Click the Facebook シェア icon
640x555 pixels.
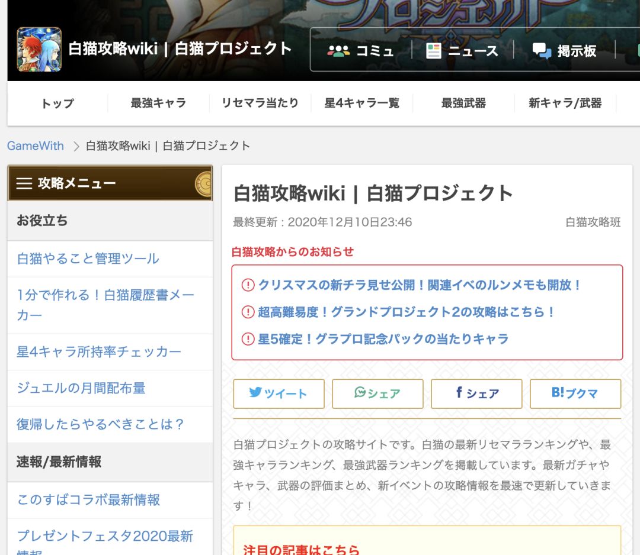[x=462, y=393]
